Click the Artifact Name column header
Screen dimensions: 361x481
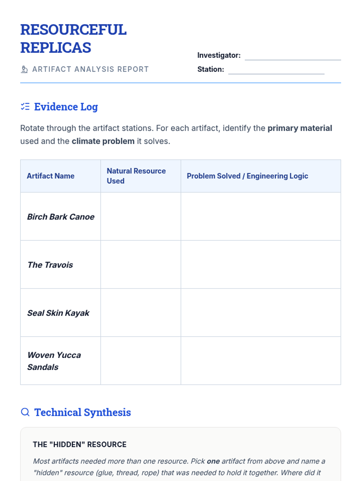click(x=51, y=176)
